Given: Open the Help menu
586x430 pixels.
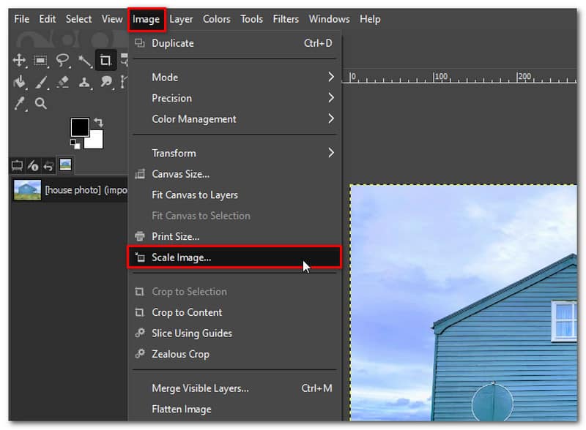Looking at the screenshot, I should coord(370,19).
